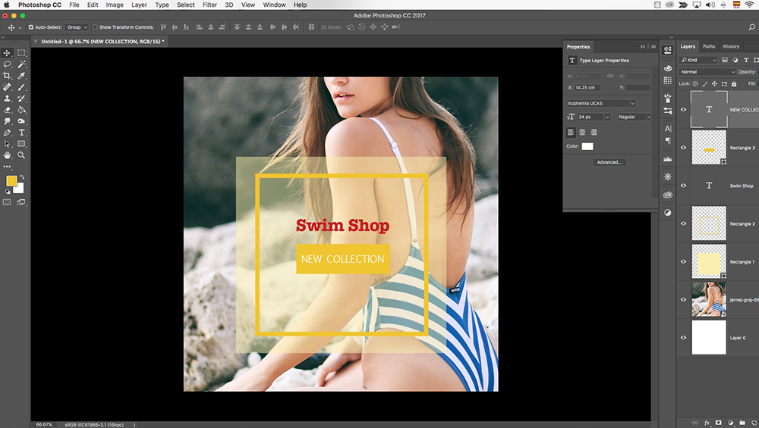Select the Smudge tool
759x428 pixels.
point(8,121)
